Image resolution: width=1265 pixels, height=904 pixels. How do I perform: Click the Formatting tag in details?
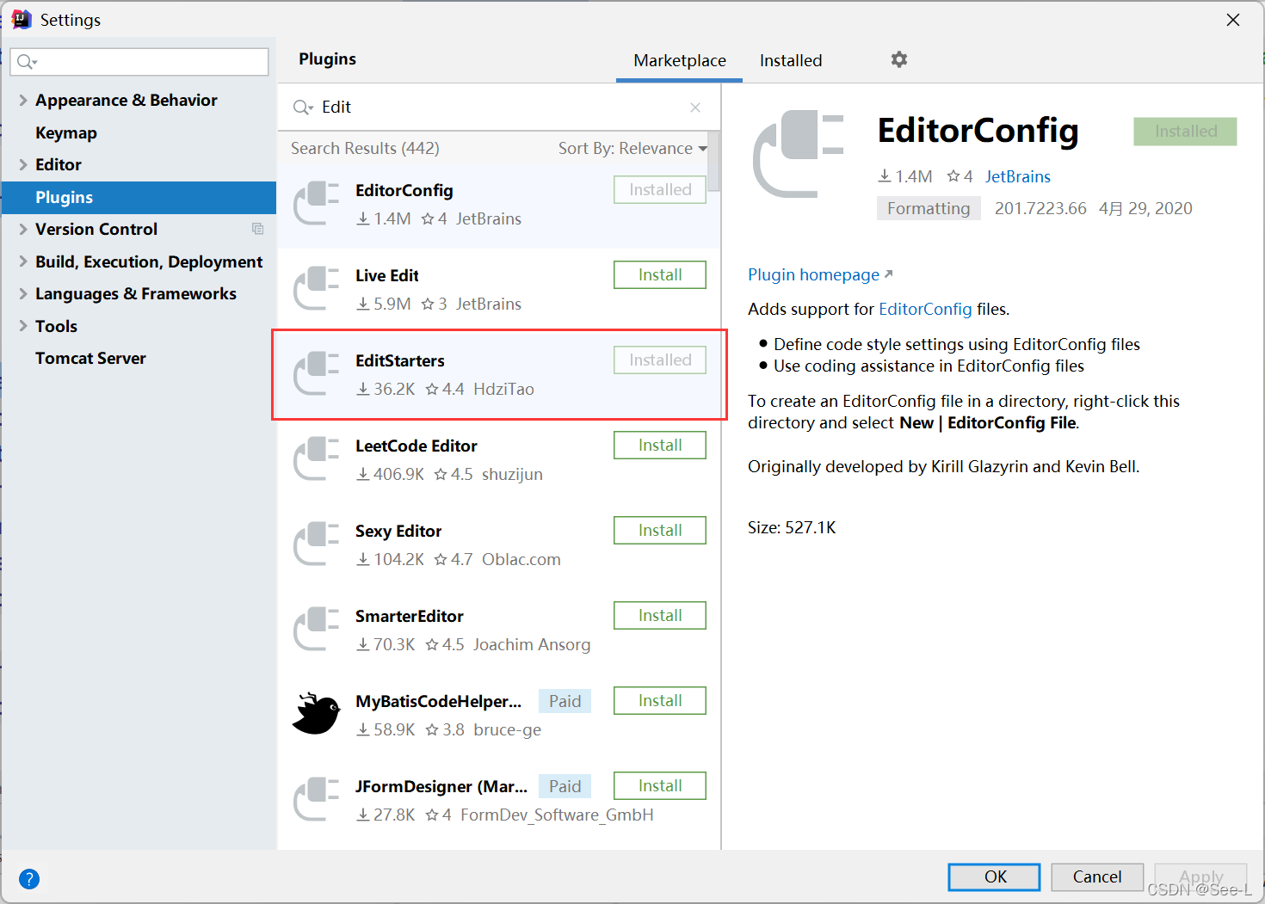[x=929, y=208]
